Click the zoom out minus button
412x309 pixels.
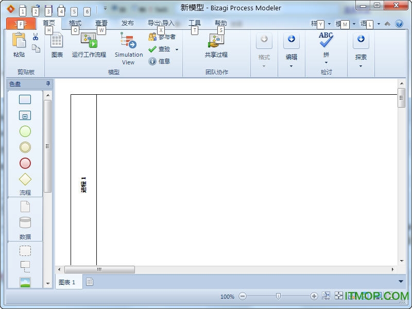[x=243, y=297]
